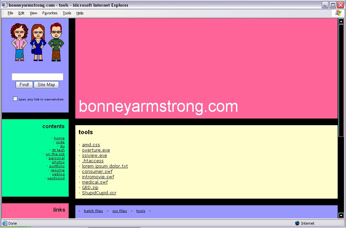346x228 pixels.
Task: Open the StupidCupid.scr link
Action: 99,193
